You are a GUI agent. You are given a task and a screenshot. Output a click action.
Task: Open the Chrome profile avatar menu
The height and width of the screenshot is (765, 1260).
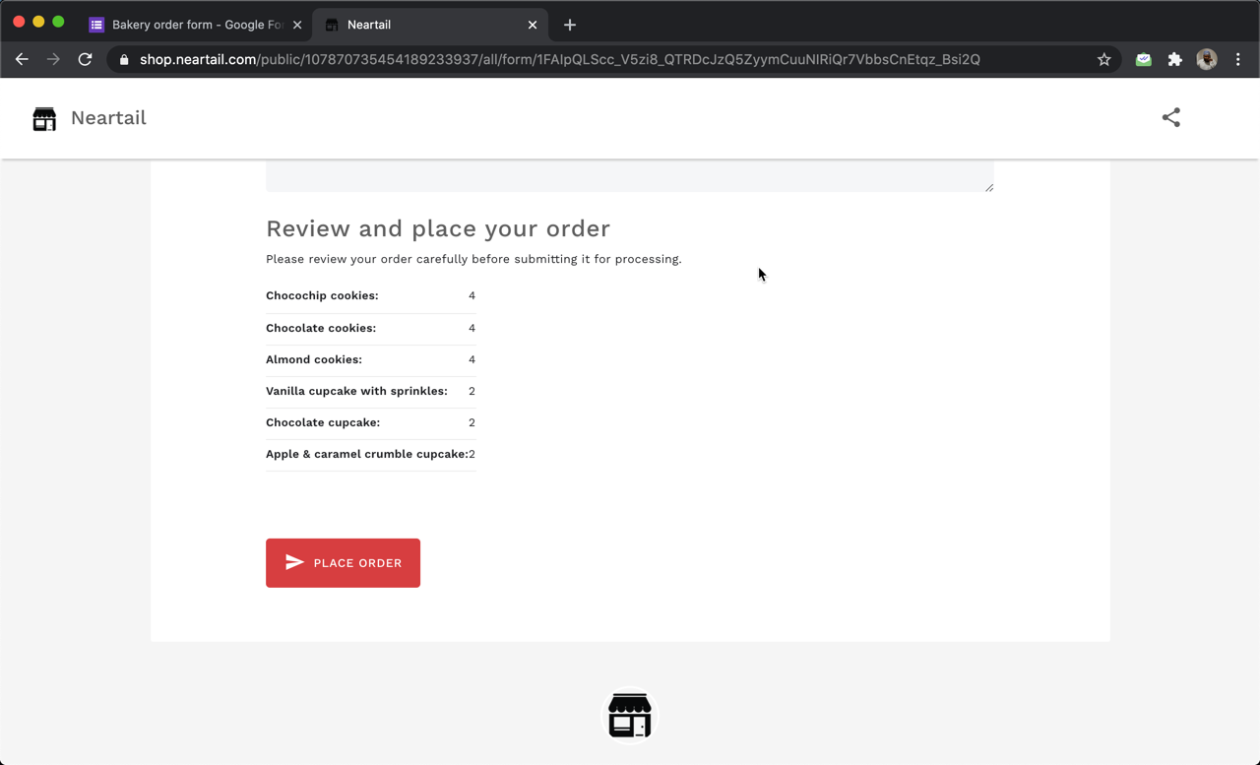(x=1206, y=59)
